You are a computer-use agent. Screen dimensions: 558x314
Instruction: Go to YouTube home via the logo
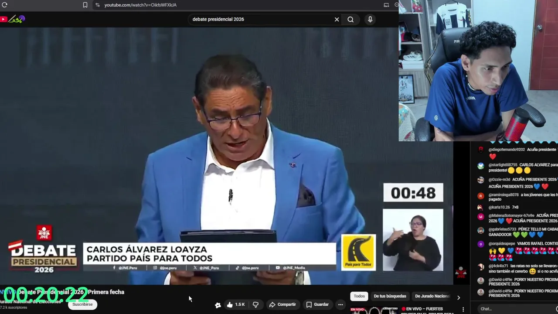pos(13,19)
